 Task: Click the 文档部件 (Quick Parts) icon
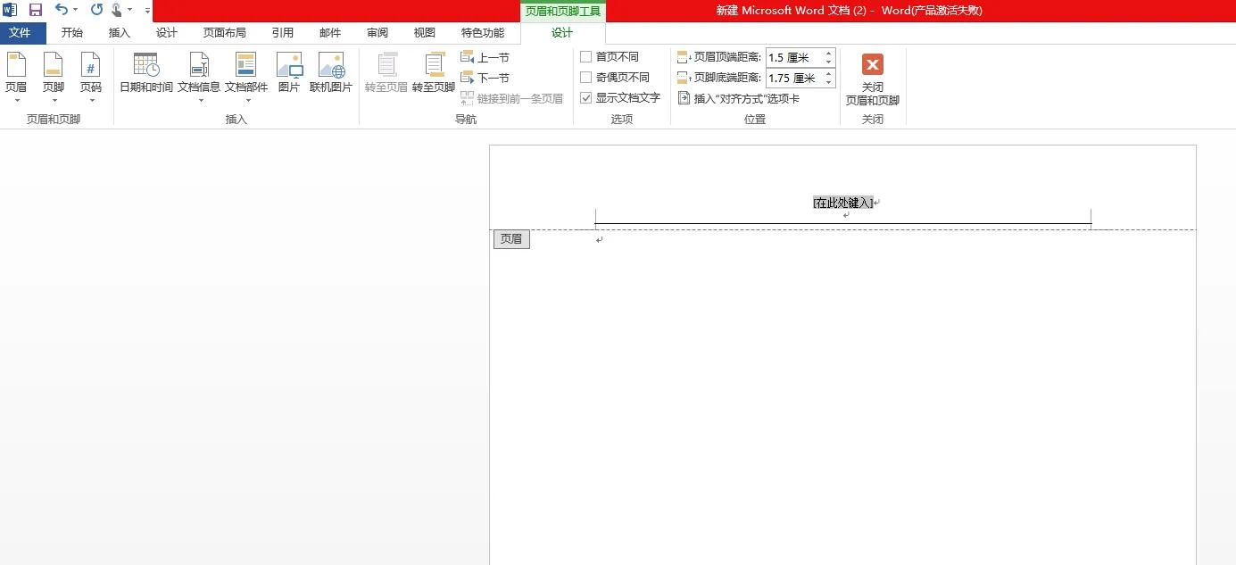tap(246, 65)
